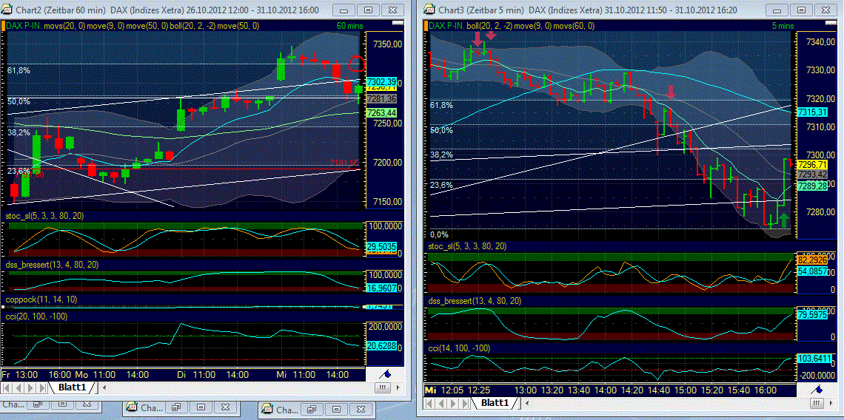This screenshot has height=420, width=844.
Task: Click Chart2 horizontal scrollbar left arrow
Action: [x=104, y=387]
